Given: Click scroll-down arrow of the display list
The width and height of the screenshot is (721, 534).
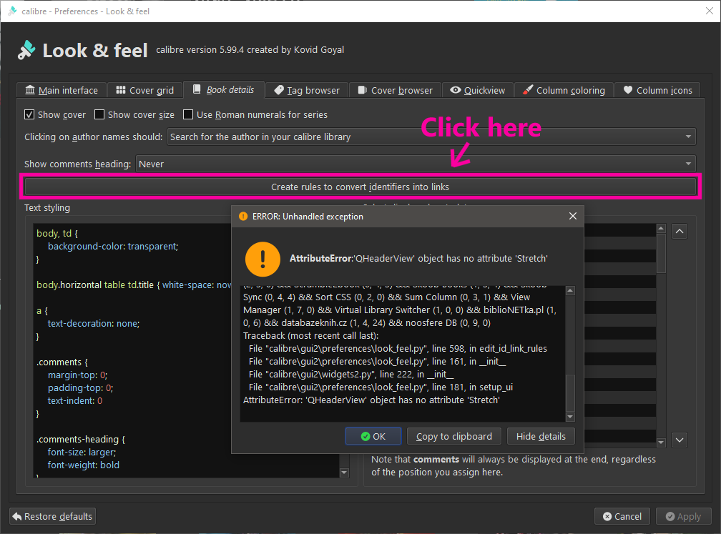Looking at the screenshot, I should click(661, 442).
